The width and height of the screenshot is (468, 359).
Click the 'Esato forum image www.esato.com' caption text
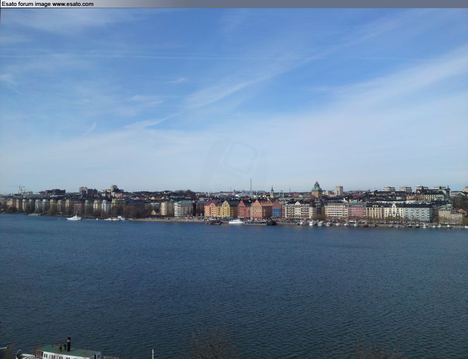(x=47, y=4)
